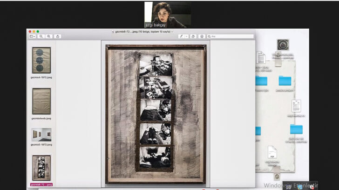Select the upper right blue folder on desktop
The width and height of the screenshot is (339, 190).
(x=285, y=81)
